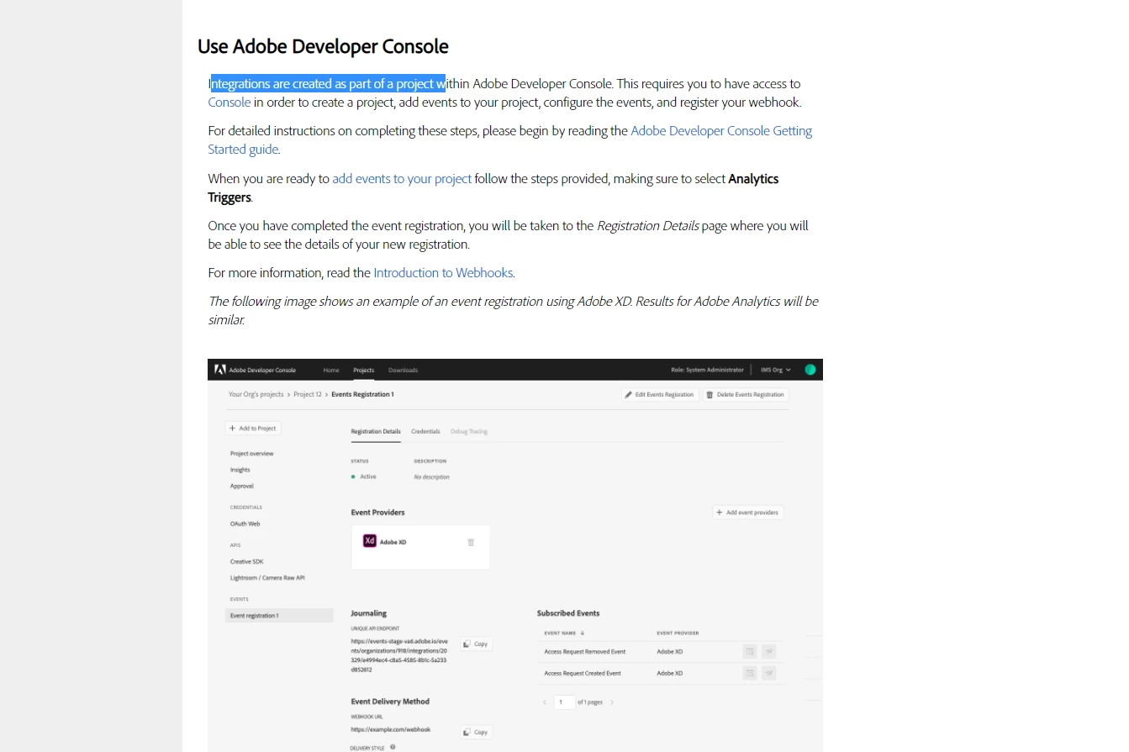The width and height of the screenshot is (1129, 752).
Task: Click the https://example.com/webhook URL text
Action: click(391, 729)
